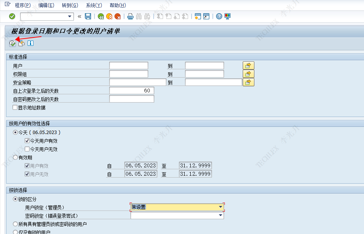Open the command field dropdown arrow
The height and width of the screenshot is (234, 364).
[x=69, y=16]
